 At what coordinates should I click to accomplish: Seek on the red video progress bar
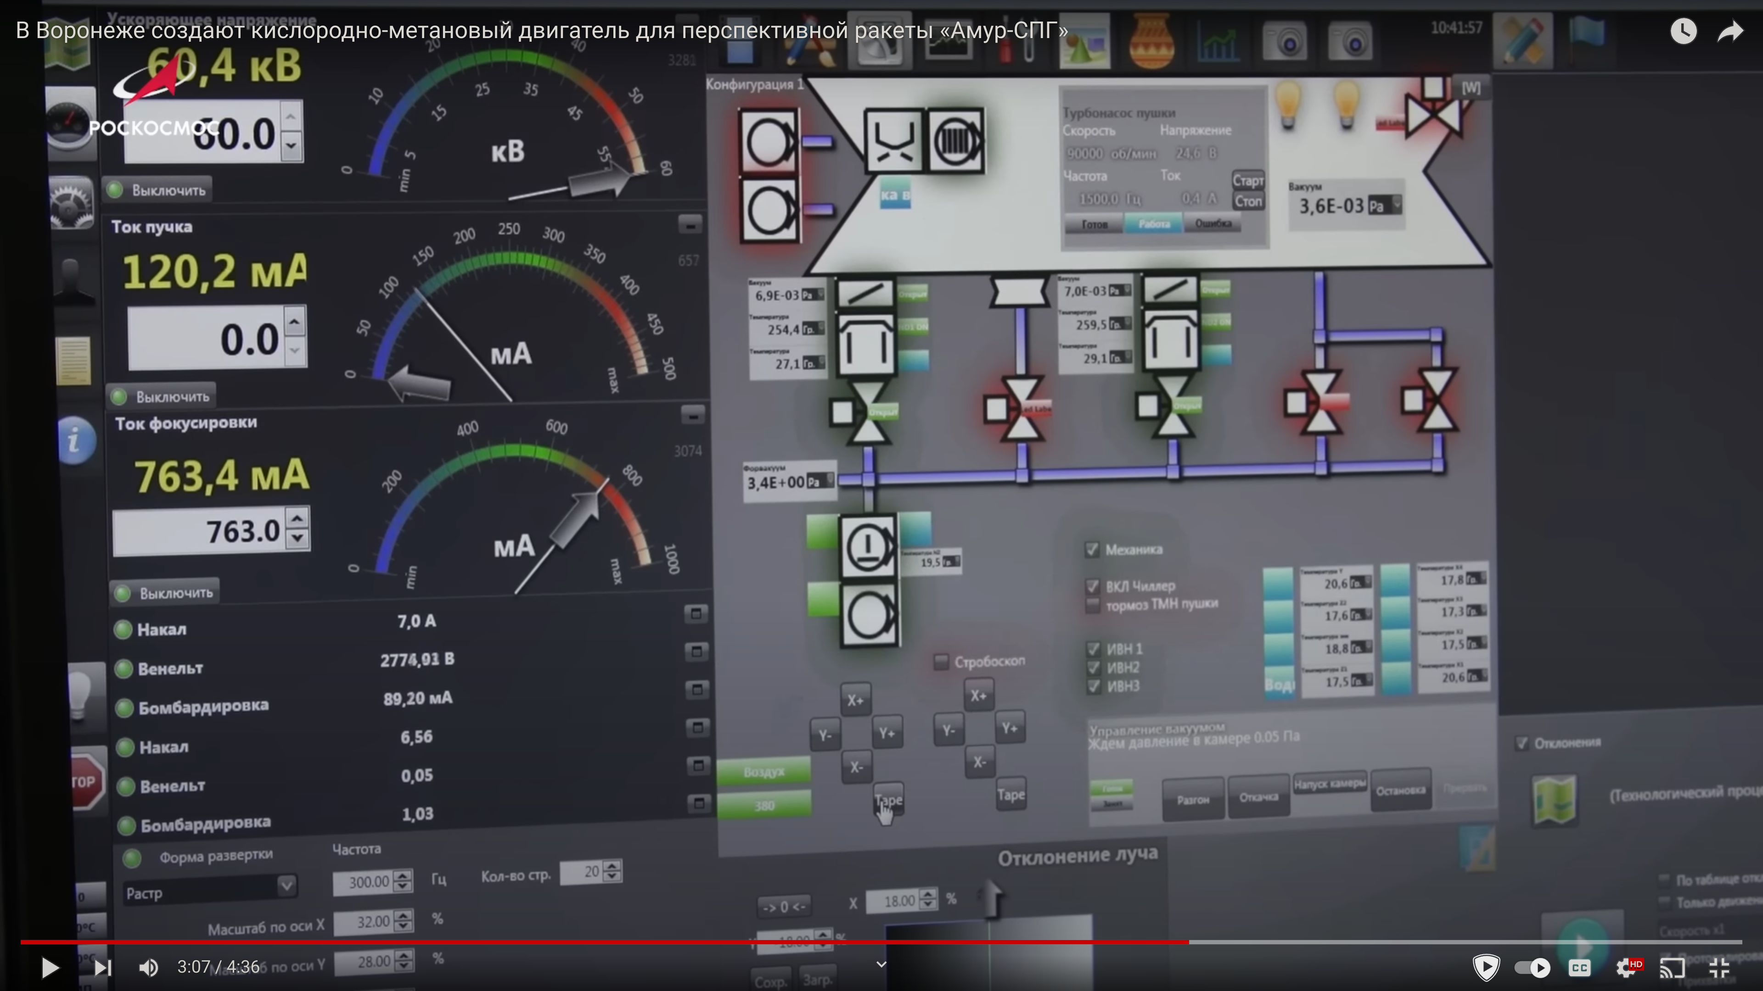click(881, 942)
